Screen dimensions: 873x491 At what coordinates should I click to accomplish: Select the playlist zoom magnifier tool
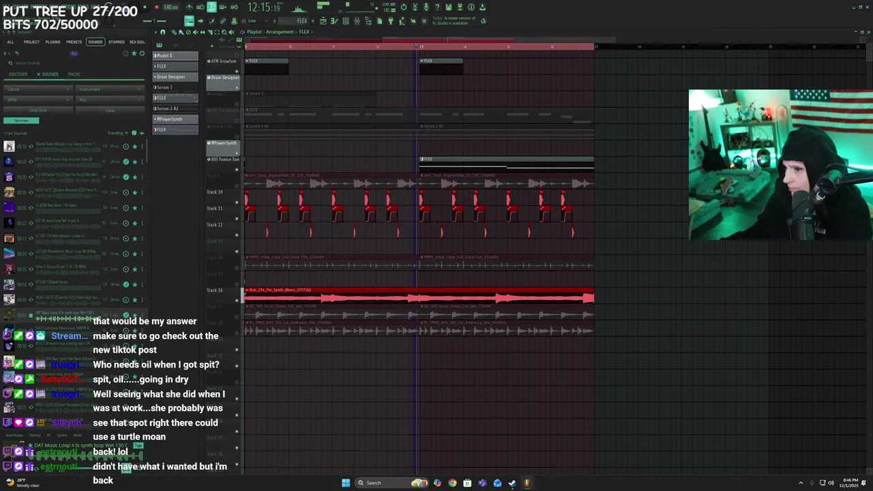pyautogui.click(x=223, y=32)
